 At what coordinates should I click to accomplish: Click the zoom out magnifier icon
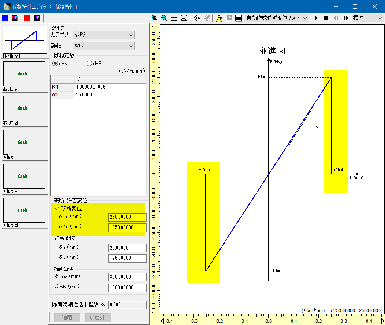click(x=164, y=18)
